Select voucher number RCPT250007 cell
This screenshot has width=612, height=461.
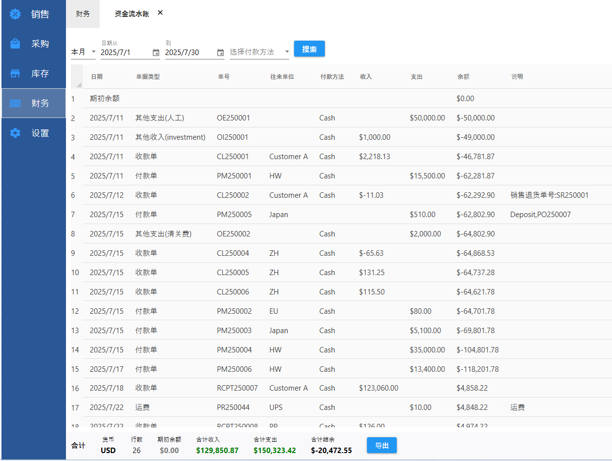pos(237,388)
